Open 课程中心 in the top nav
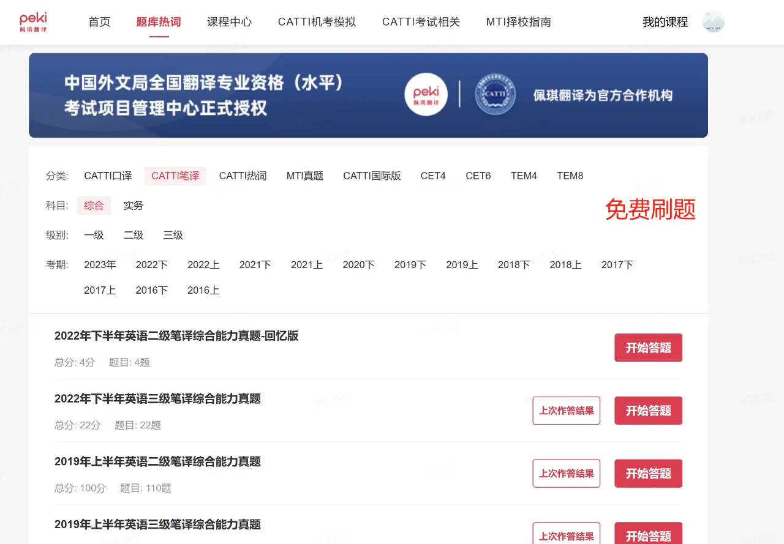This screenshot has width=784, height=544. pyautogui.click(x=229, y=22)
